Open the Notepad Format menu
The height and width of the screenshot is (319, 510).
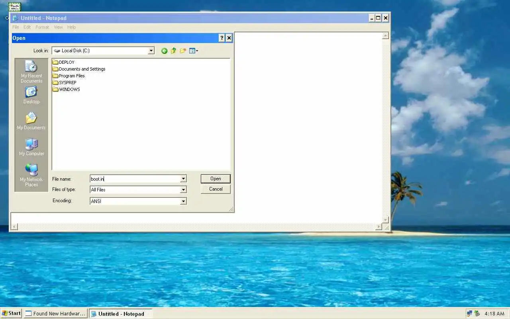point(42,27)
